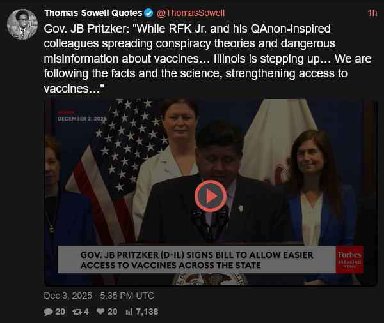384x323 pixels.
Task: Like the tweet with the heart icon
Action: [100, 312]
